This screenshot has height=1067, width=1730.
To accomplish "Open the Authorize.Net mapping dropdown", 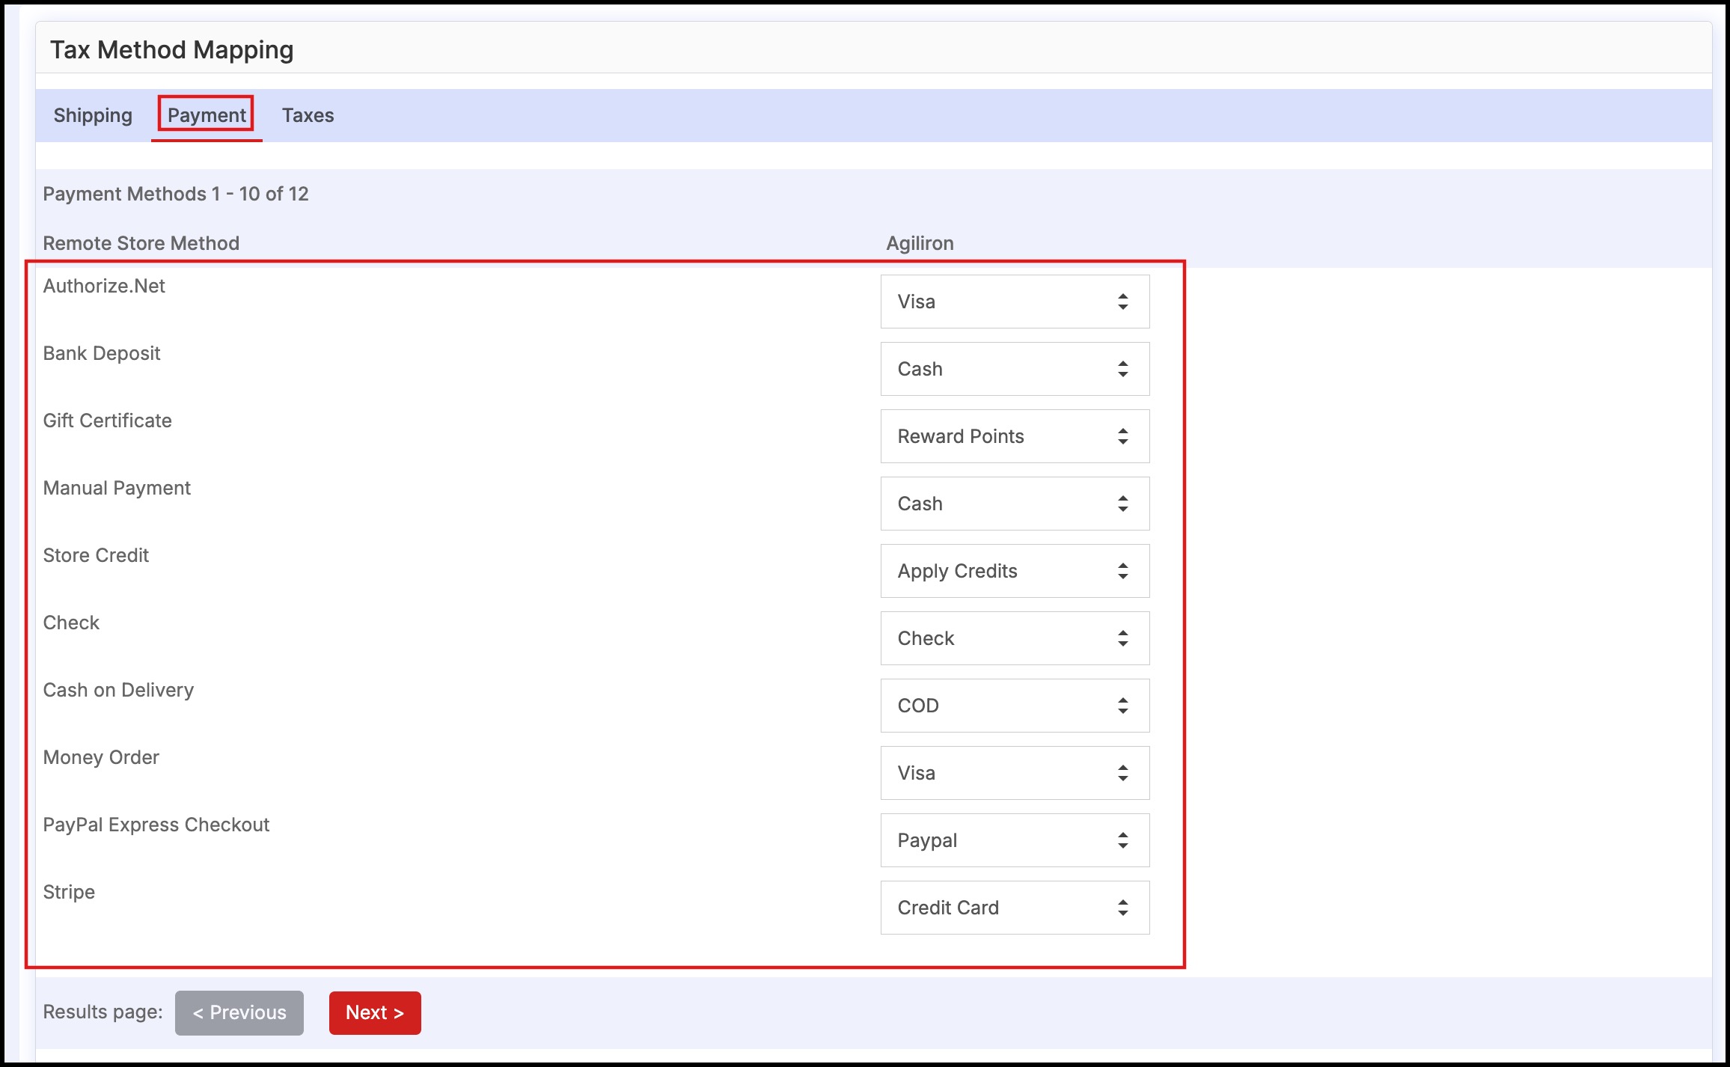I will point(1015,302).
